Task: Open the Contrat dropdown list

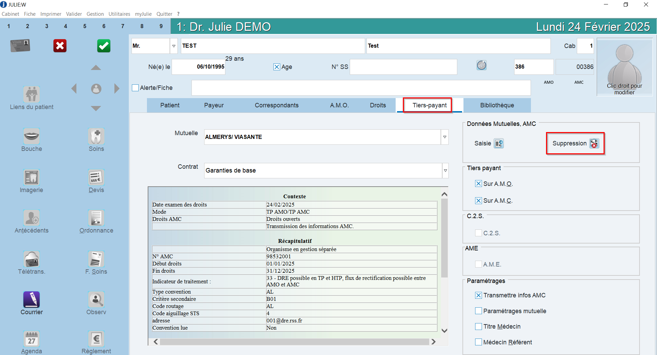Action: (445, 170)
